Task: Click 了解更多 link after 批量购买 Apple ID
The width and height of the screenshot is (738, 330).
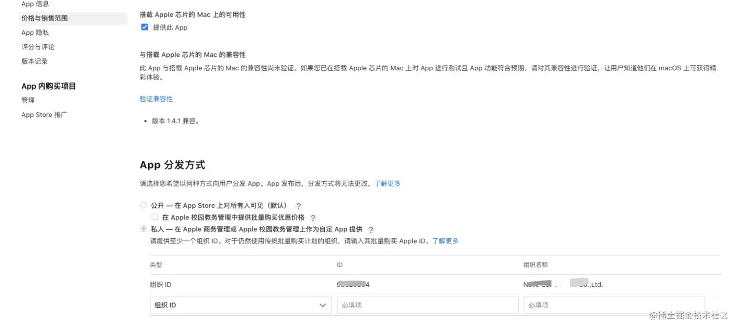Action: click(445, 241)
